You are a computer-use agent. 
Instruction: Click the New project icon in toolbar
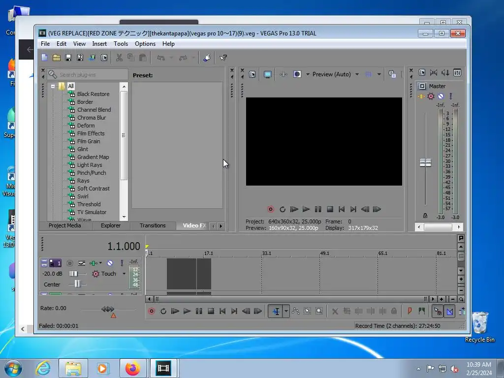[x=44, y=58]
